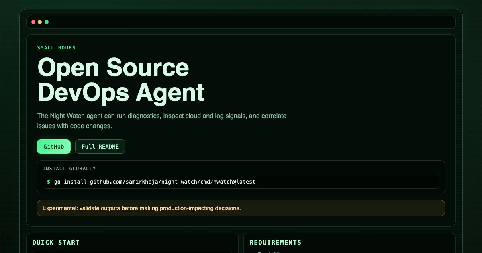Screen dimensions: 482x253
Task: Open the Full README link
Action: click(x=100, y=147)
